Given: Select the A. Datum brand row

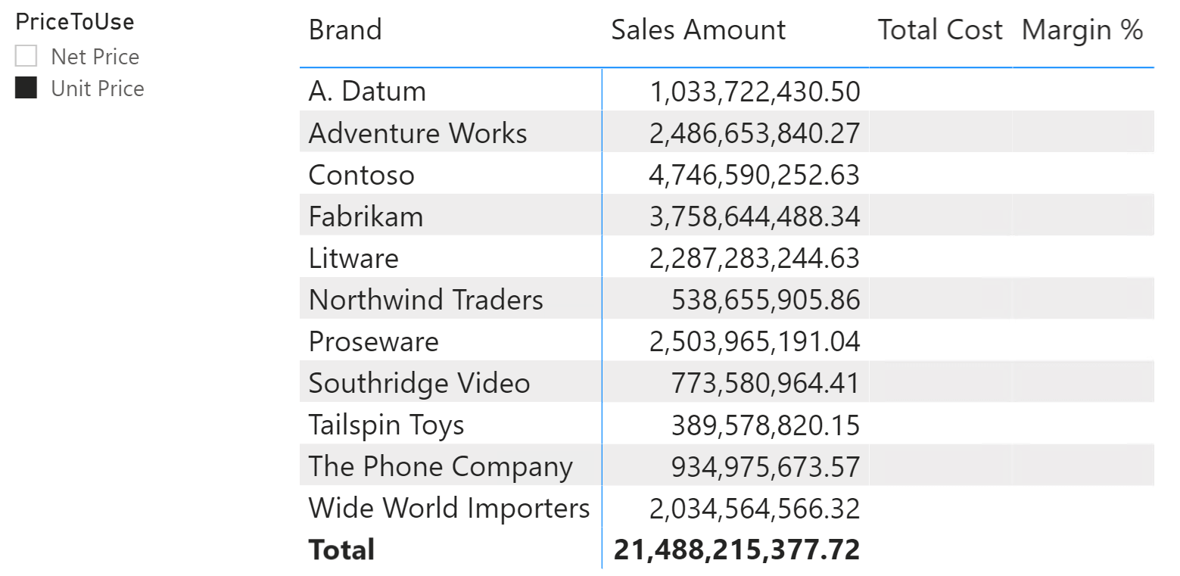Looking at the screenshot, I should [727, 91].
